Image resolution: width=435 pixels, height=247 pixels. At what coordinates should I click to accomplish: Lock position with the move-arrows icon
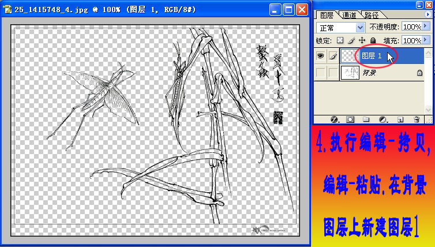pos(362,40)
